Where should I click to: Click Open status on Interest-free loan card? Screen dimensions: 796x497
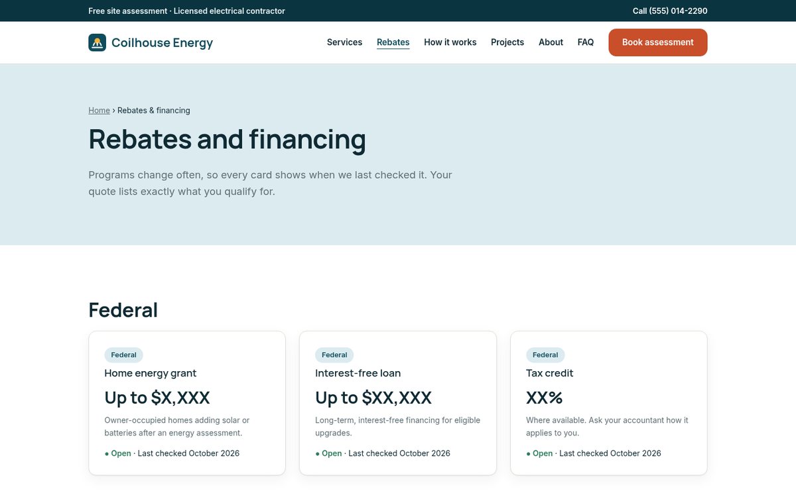pos(329,454)
